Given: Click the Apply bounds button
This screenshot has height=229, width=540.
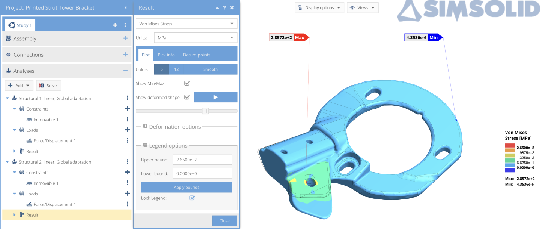Looking at the screenshot, I should click(186, 187).
